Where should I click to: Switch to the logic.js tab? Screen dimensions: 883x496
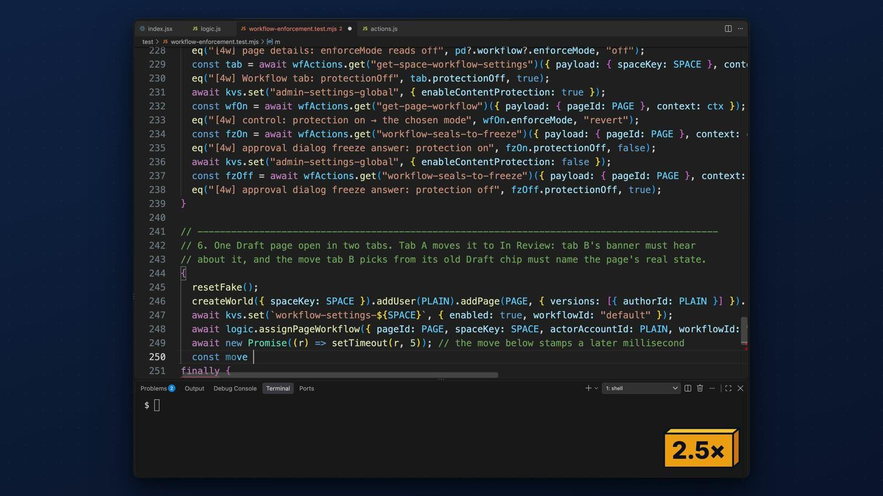coord(207,29)
